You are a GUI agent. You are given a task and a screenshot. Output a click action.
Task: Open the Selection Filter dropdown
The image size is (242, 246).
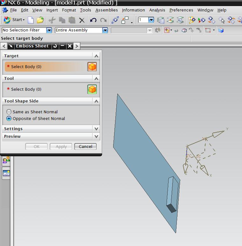coord(49,30)
